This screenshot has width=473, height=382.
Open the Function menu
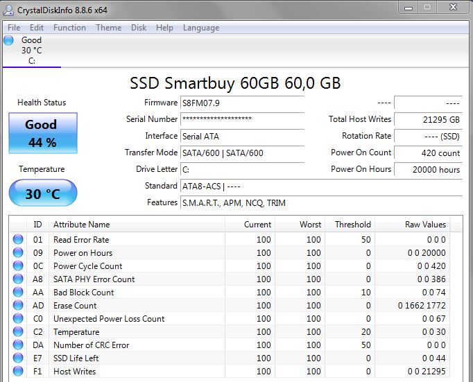point(69,28)
